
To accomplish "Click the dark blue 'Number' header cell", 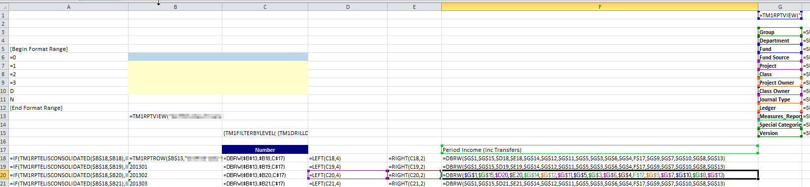I will pos(265,150).
